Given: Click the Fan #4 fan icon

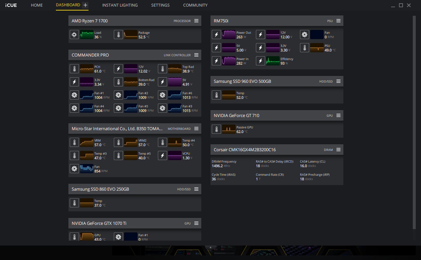Looking at the screenshot, I should pyautogui.click(x=74, y=108).
